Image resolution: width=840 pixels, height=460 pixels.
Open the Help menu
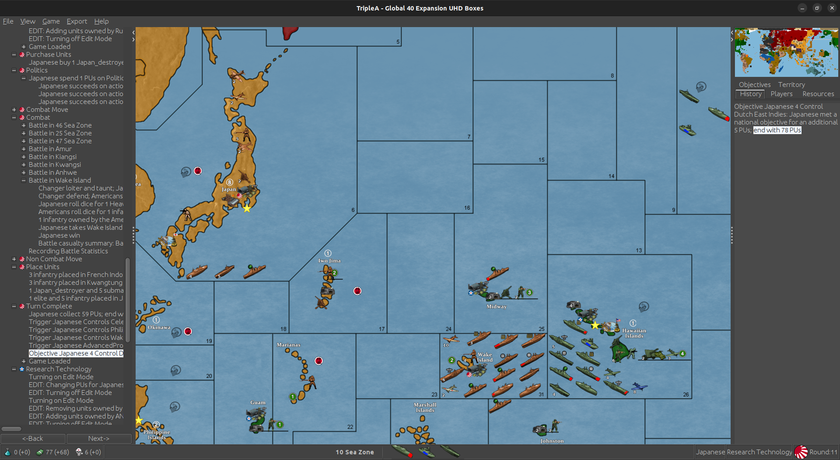click(101, 21)
